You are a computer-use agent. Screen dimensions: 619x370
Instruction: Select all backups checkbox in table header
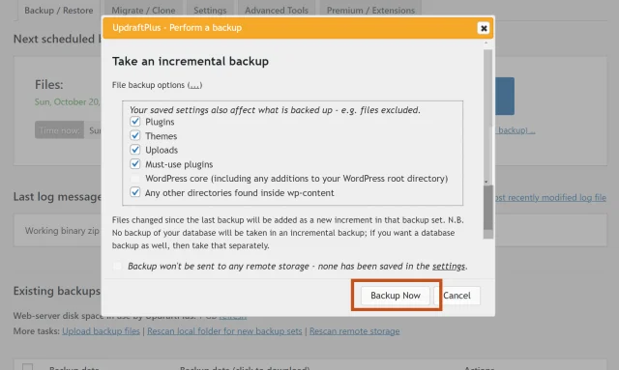pyautogui.click(x=28, y=367)
